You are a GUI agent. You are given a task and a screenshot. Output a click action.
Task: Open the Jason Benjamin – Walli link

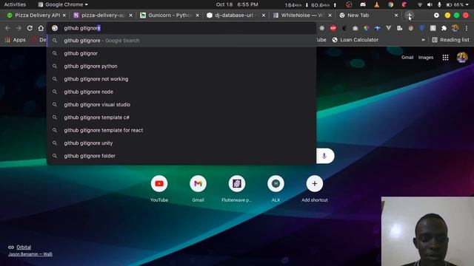click(30, 254)
